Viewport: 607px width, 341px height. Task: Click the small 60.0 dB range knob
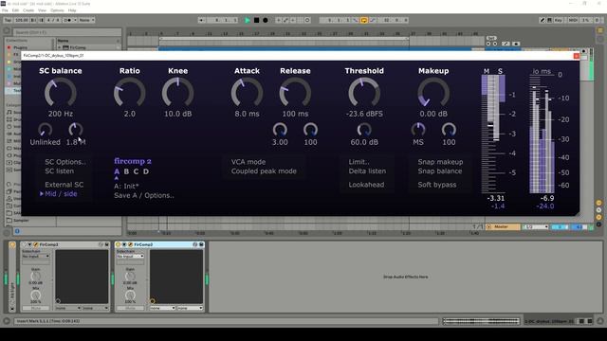pos(364,130)
